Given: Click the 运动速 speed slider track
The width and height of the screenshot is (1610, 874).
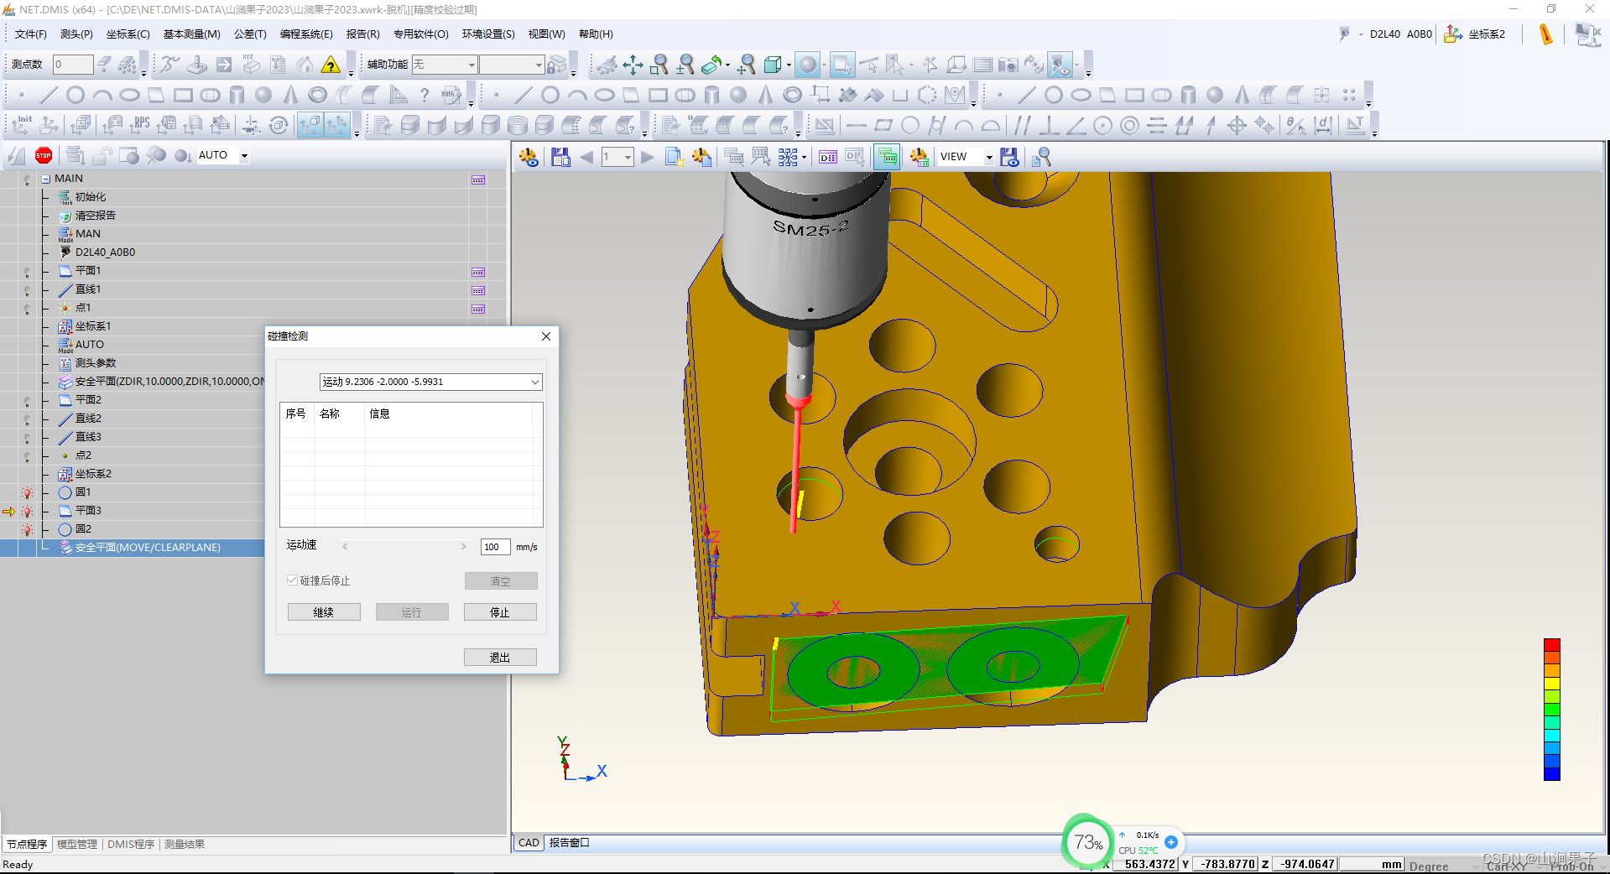Looking at the screenshot, I should [404, 547].
